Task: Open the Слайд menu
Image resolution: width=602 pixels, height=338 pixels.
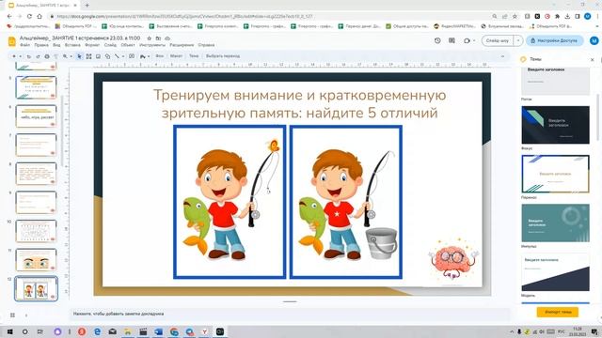Action: point(110,45)
